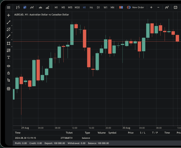The image size is (181, 148).
Task: Click the bottom sidebar stacked-panel icon
Action: point(9,89)
